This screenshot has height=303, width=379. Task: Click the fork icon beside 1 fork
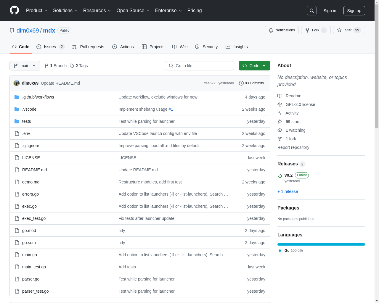[x=280, y=139]
